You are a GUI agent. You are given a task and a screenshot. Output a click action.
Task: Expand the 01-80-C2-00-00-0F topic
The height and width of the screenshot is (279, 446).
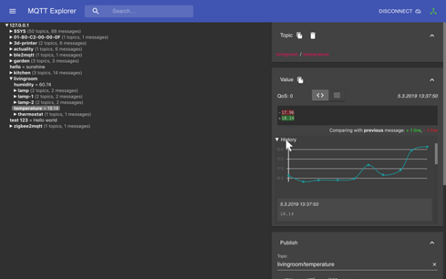(x=11, y=37)
